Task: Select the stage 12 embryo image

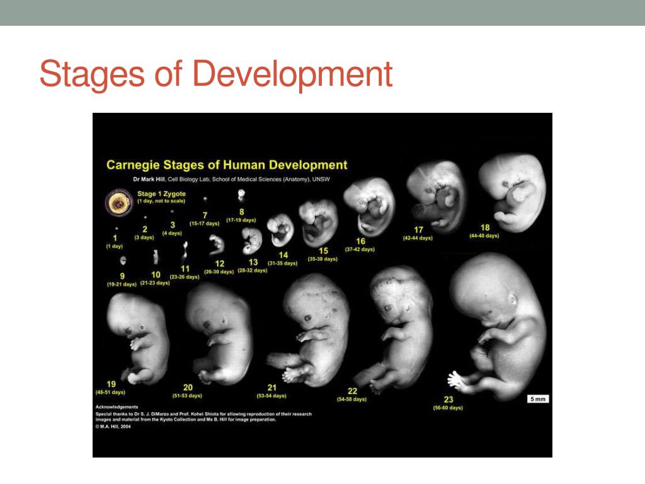Action: tap(217, 245)
